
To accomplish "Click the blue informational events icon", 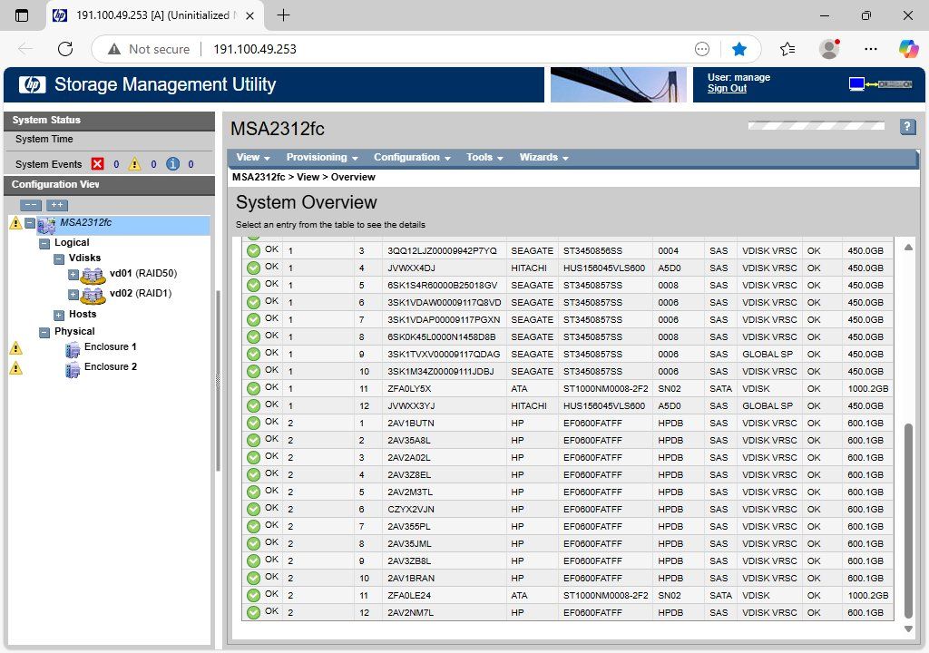I will coord(172,164).
